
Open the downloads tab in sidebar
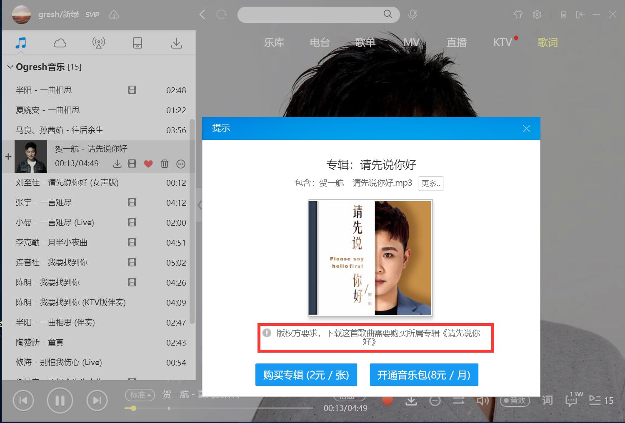[177, 43]
